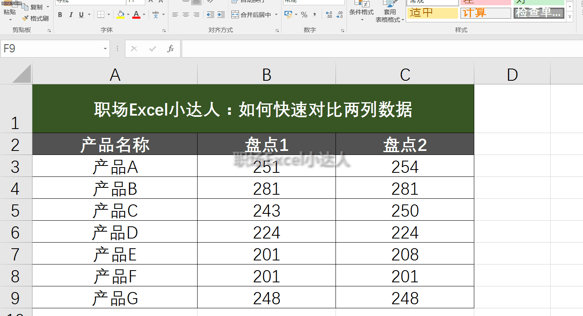
Task: Open font group dialog launcher
Action: 164,30
